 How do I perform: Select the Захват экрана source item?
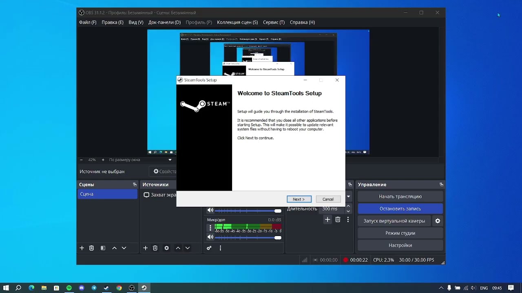160,195
